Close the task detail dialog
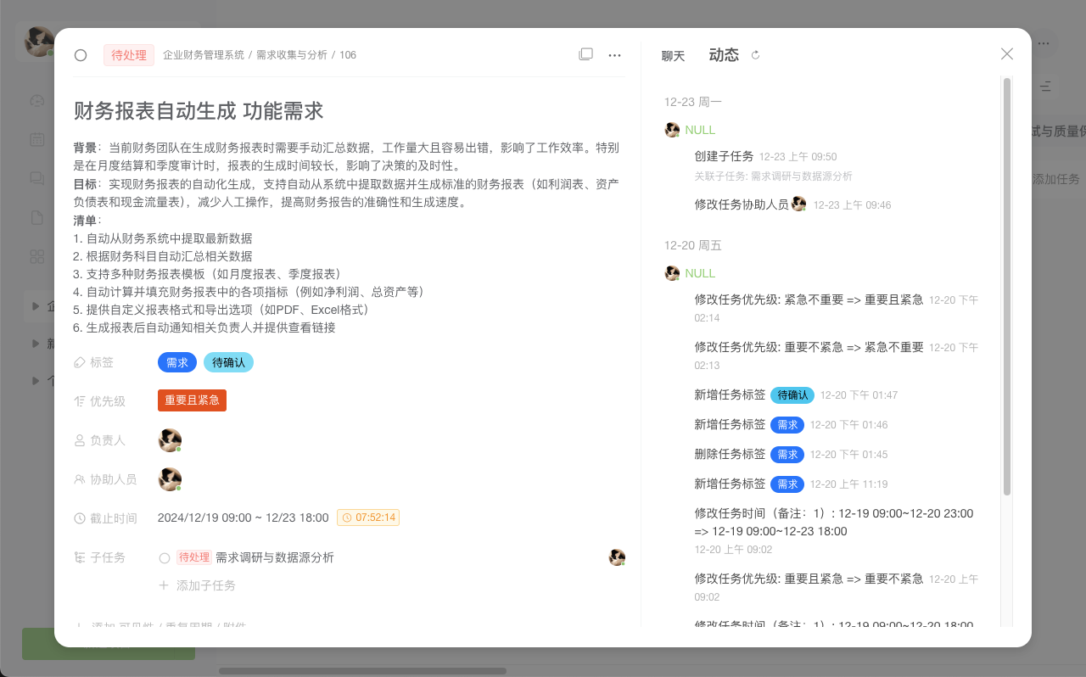Image resolution: width=1086 pixels, height=677 pixels. tap(1007, 54)
